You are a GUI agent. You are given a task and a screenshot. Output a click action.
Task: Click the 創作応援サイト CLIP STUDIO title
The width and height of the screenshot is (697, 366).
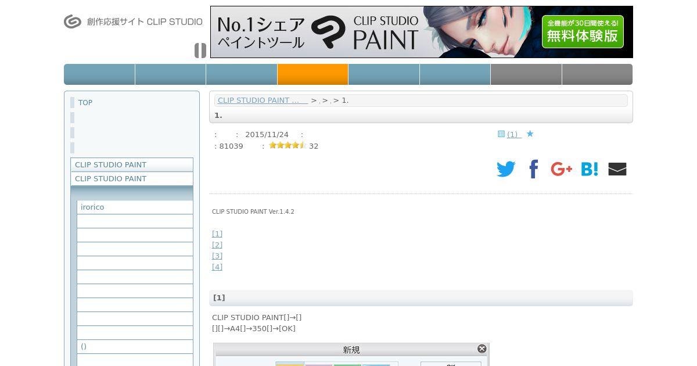pos(145,21)
